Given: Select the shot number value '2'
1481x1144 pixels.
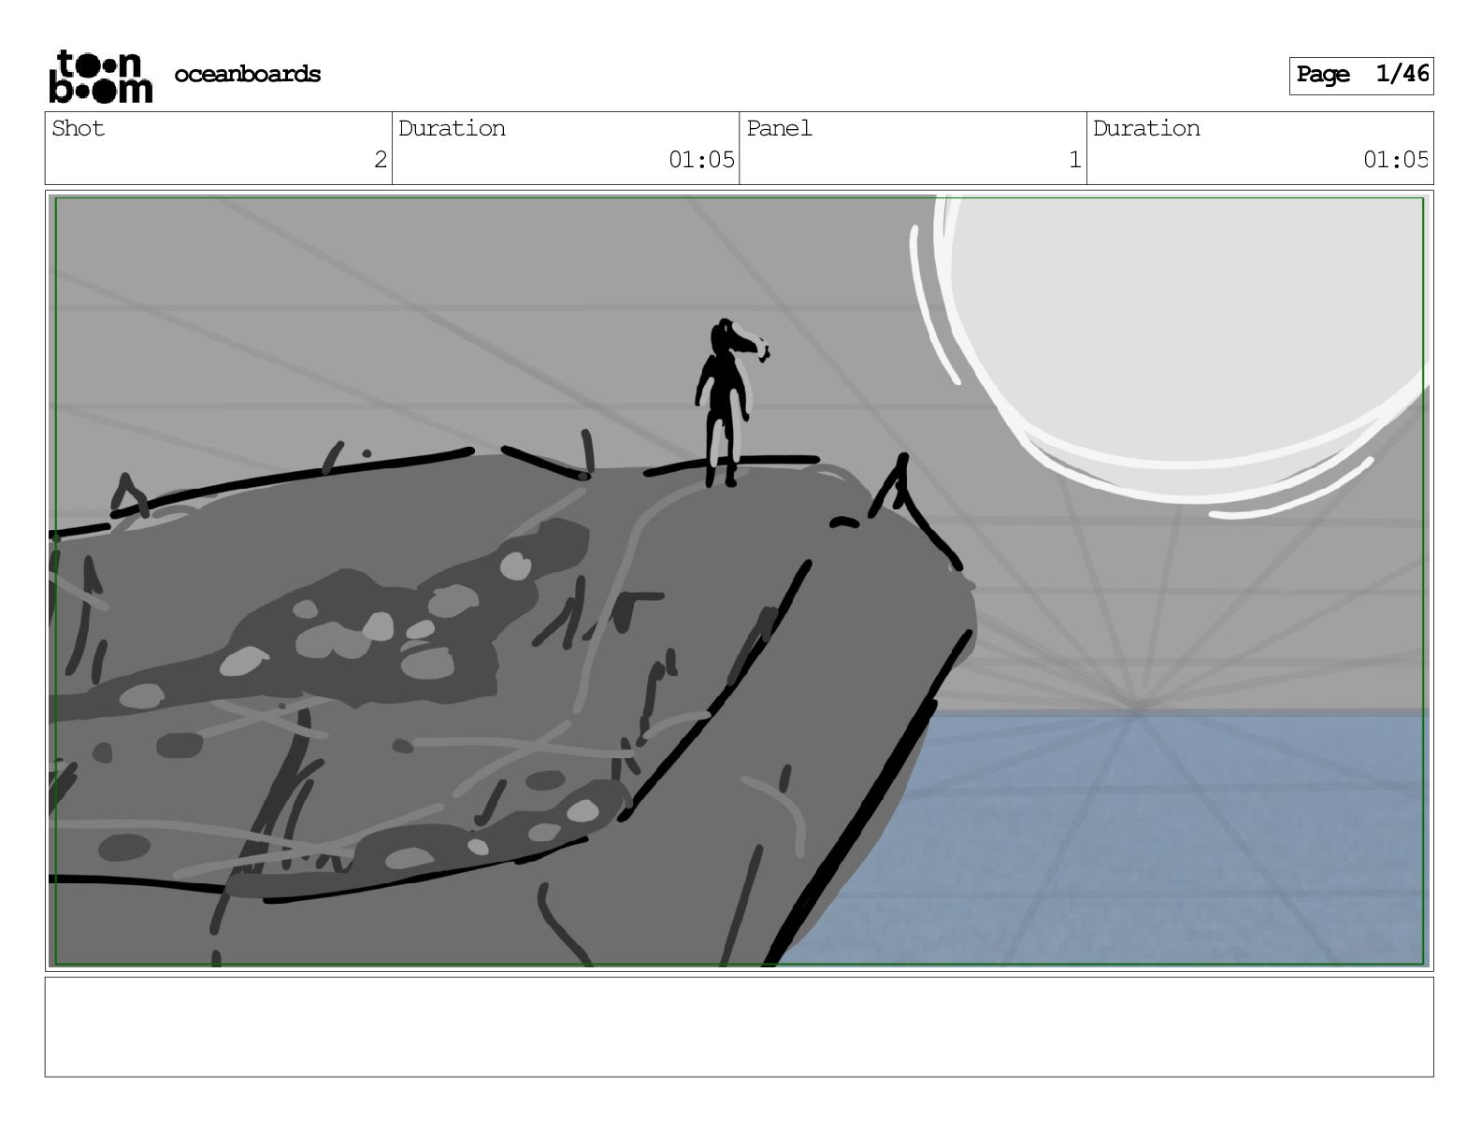Looking at the screenshot, I should tap(380, 160).
